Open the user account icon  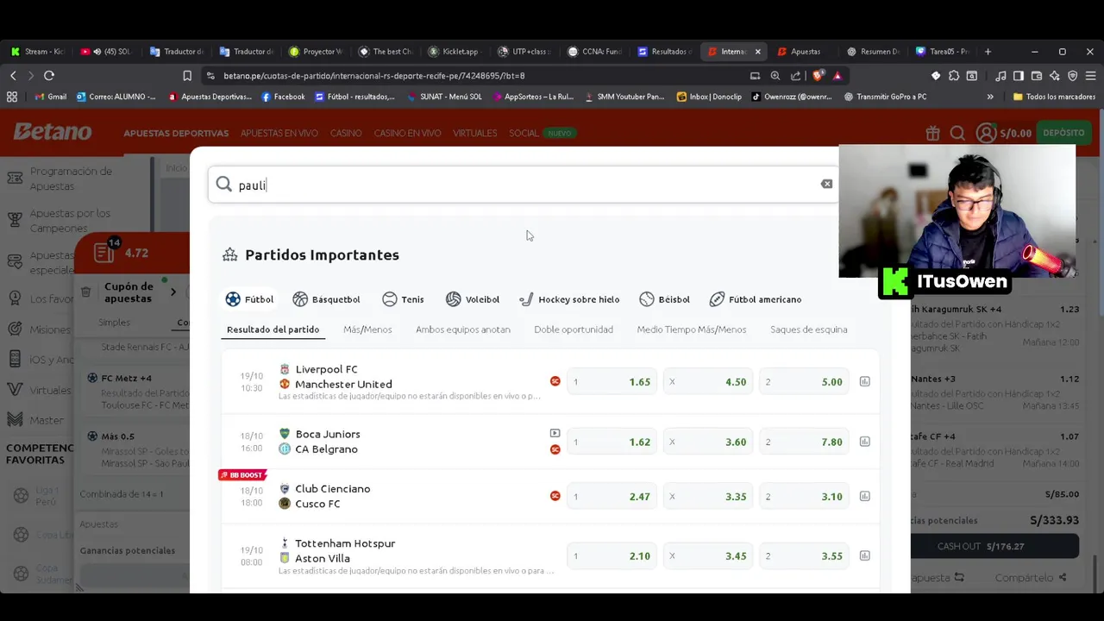986,133
